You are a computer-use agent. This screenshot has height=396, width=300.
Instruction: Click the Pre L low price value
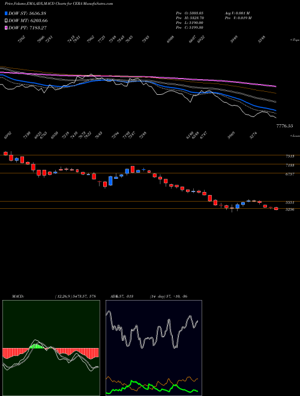tap(190, 23)
